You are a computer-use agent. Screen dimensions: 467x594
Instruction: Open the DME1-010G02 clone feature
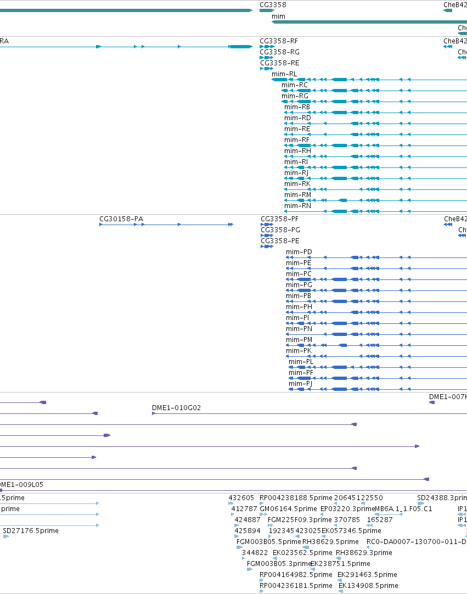(177, 408)
